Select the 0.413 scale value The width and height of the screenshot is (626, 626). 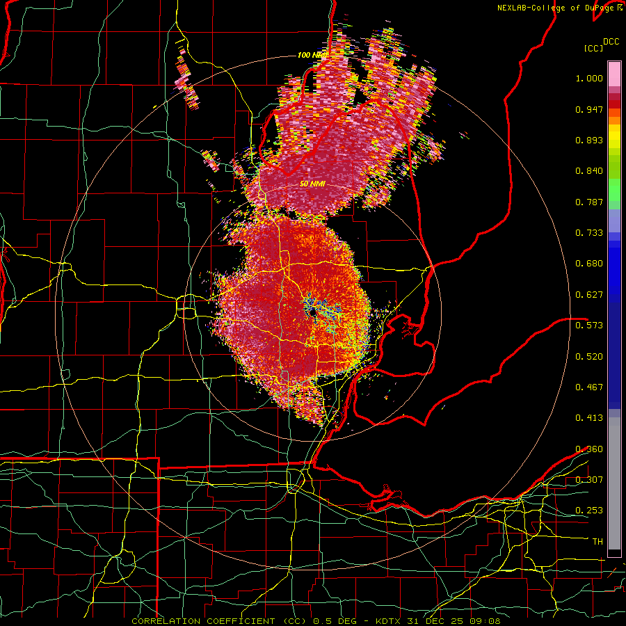pos(589,418)
